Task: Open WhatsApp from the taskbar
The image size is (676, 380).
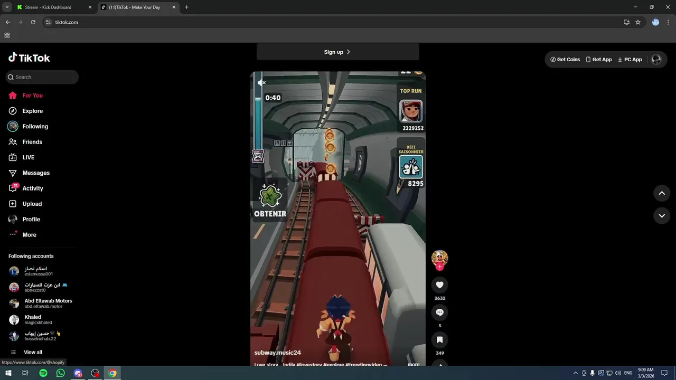Action: [61, 373]
